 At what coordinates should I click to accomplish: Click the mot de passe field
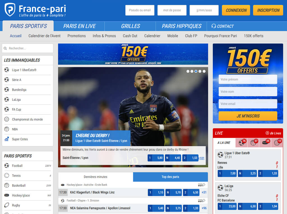(172, 10)
